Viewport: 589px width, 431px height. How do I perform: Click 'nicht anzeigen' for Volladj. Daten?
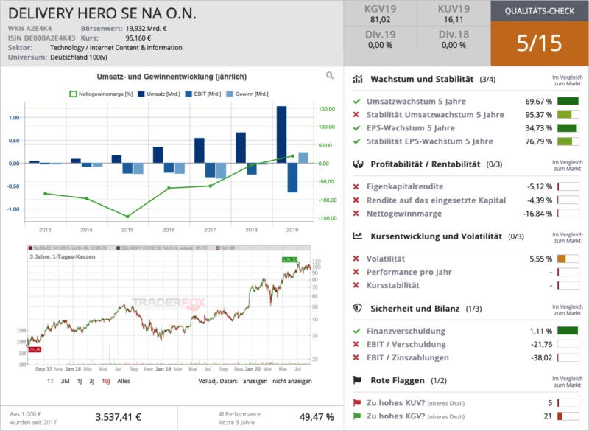pos(292,381)
